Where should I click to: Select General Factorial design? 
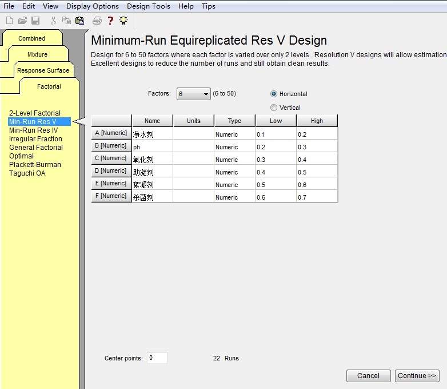tap(36, 147)
